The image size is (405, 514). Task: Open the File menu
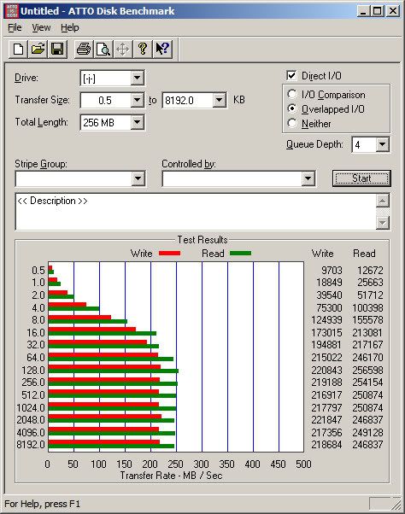pos(15,28)
